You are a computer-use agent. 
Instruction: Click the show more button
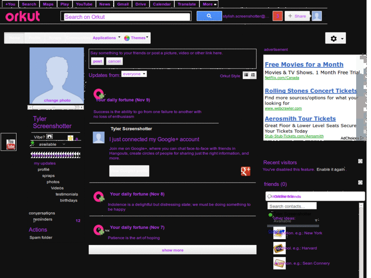(173, 250)
